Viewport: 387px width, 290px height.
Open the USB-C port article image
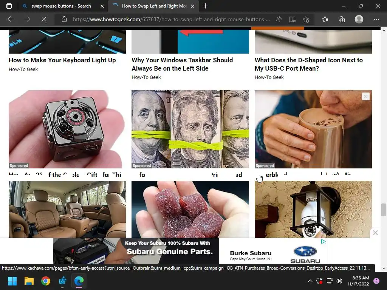[x=313, y=42]
